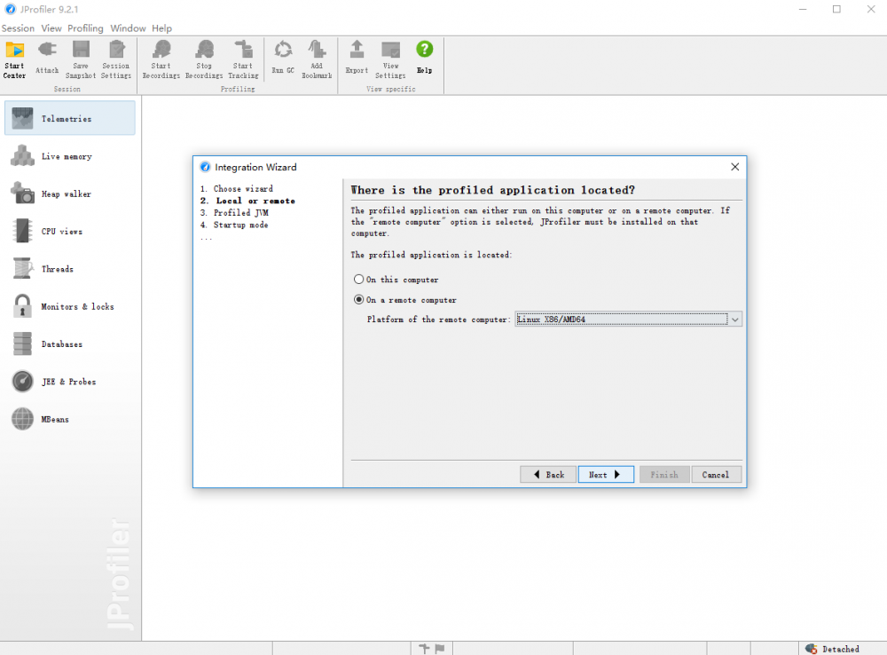This screenshot has width=887, height=655.
Task: Select the Telemetries sidebar section
Action: (70, 118)
